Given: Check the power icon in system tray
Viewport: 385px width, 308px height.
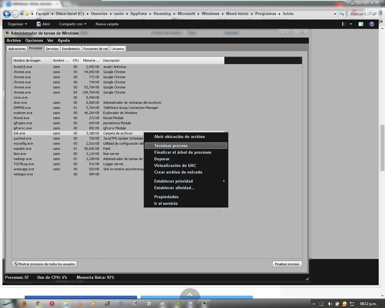Looking at the screenshot, I should pyautogui.click(x=337, y=304).
